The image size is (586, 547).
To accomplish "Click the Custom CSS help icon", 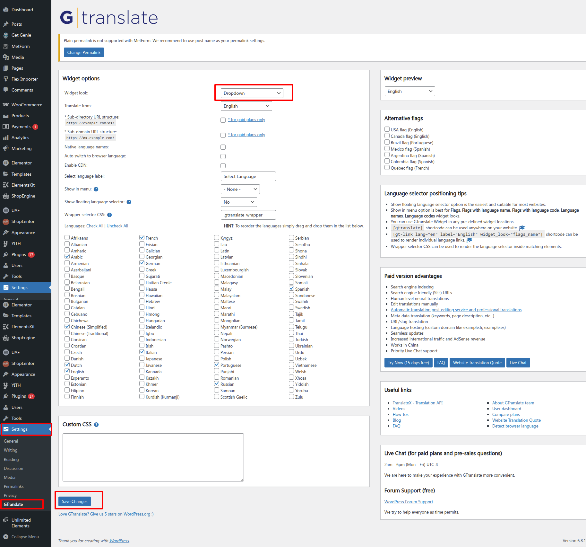I will tap(96, 425).
